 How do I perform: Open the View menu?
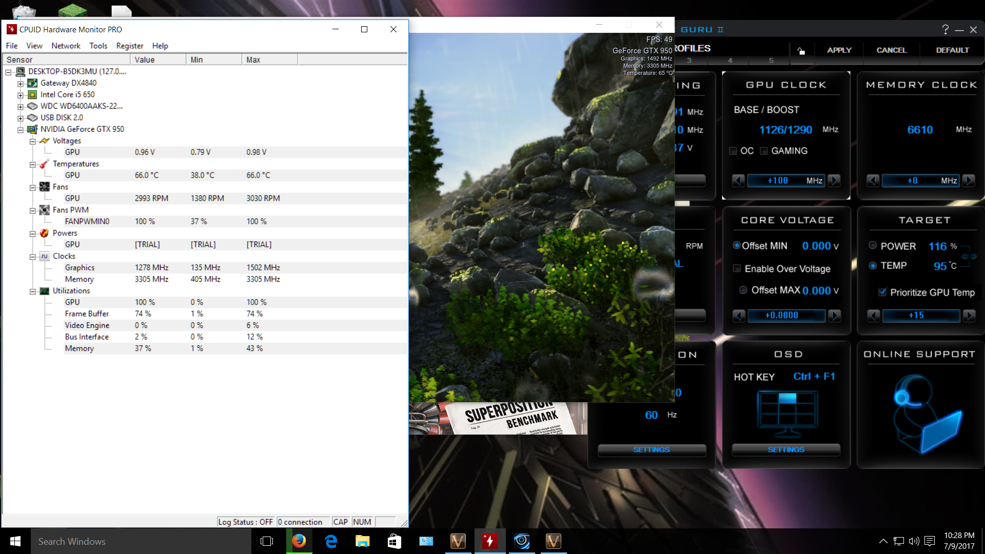[x=34, y=46]
